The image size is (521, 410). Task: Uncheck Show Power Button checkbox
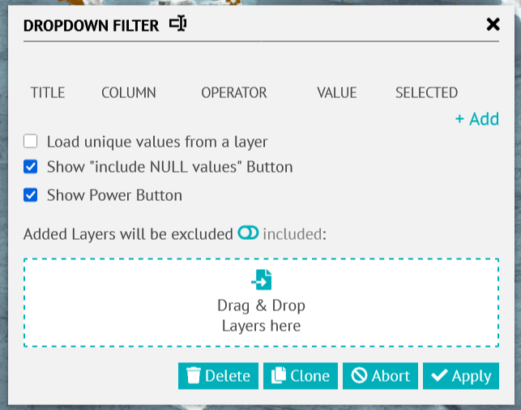pos(30,194)
